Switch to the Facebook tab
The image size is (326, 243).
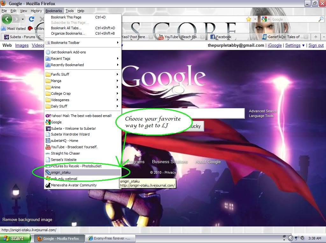coord(233,37)
